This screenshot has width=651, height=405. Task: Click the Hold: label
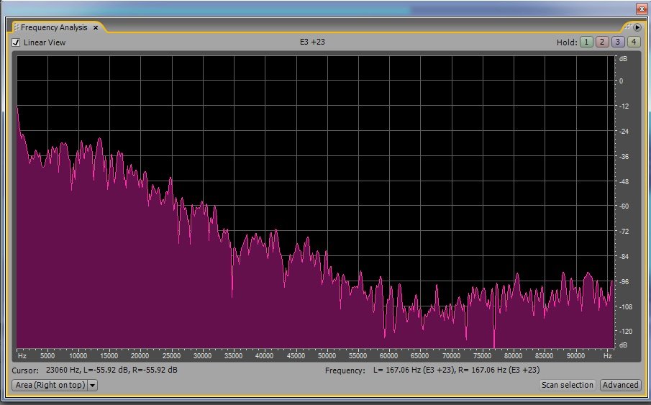(x=567, y=42)
